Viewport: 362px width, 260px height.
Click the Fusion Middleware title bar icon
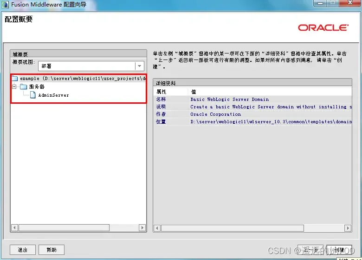tap(5, 4)
